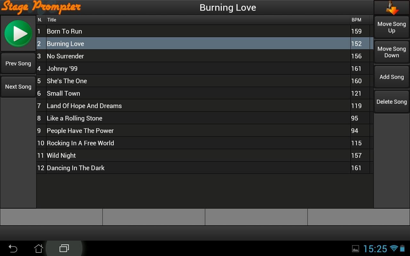The image size is (410, 256).
Task: Click BPM value 156 of No Surrender
Action: [x=357, y=56]
